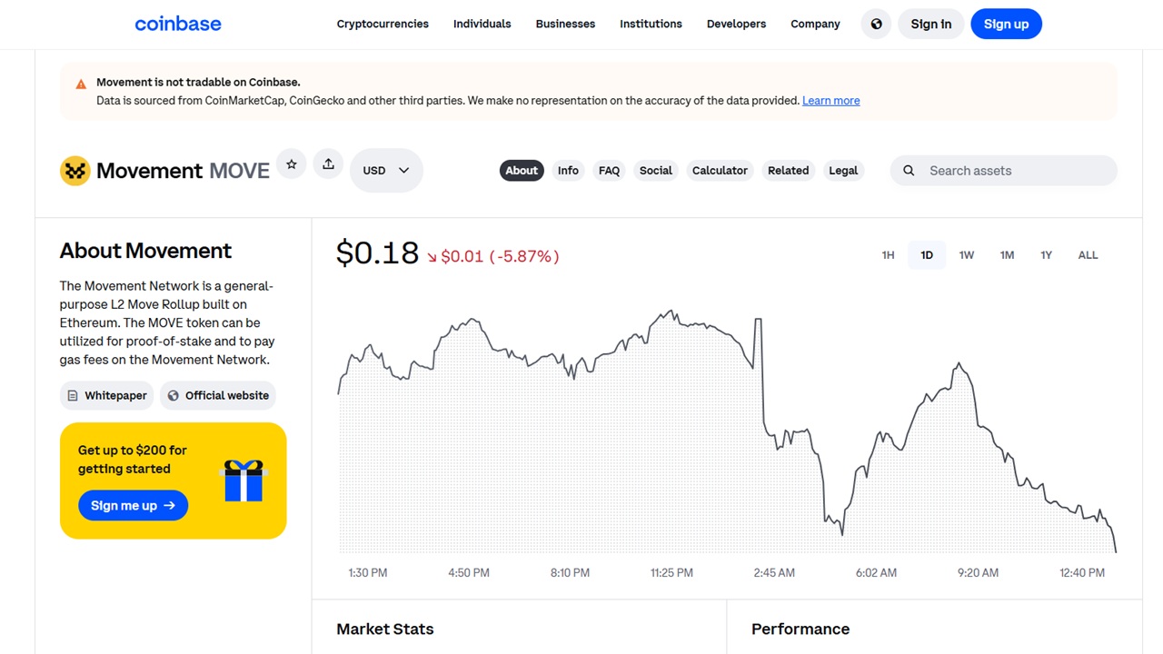Open the Institutions menu
The height and width of the screenshot is (654, 1163).
coord(651,24)
